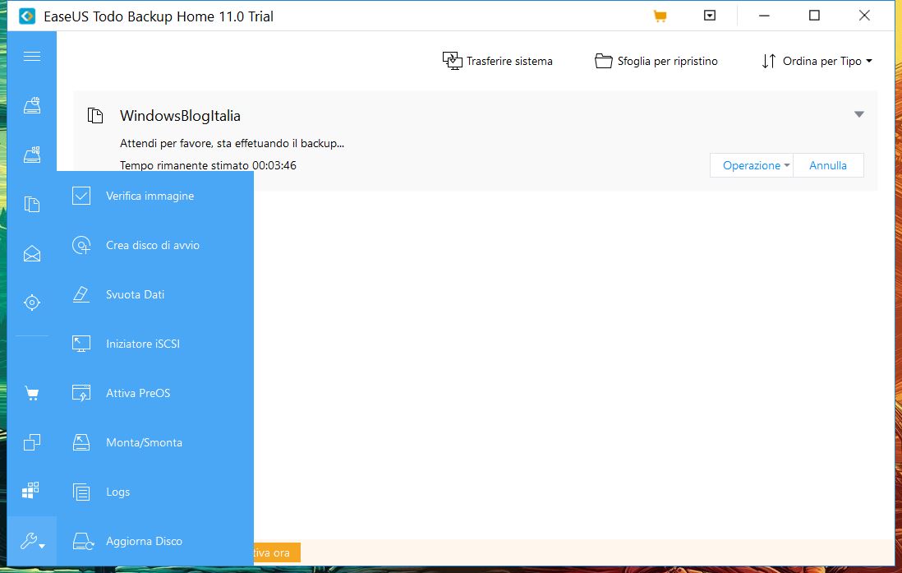Click the Verifica immagine checkmark icon
902x573 pixels.
[81, 196]
